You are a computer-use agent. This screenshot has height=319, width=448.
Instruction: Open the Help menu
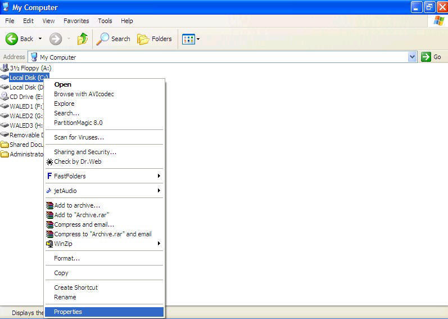point(126,21)
